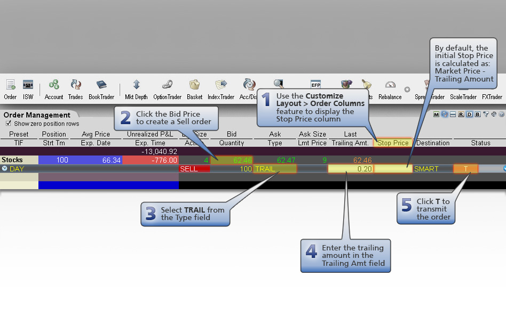Click the Strt Tm column header

54,143
